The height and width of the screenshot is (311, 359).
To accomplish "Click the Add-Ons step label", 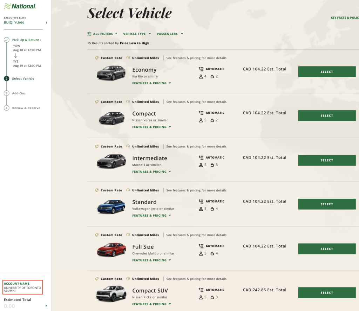I will (x=19, y=93).
